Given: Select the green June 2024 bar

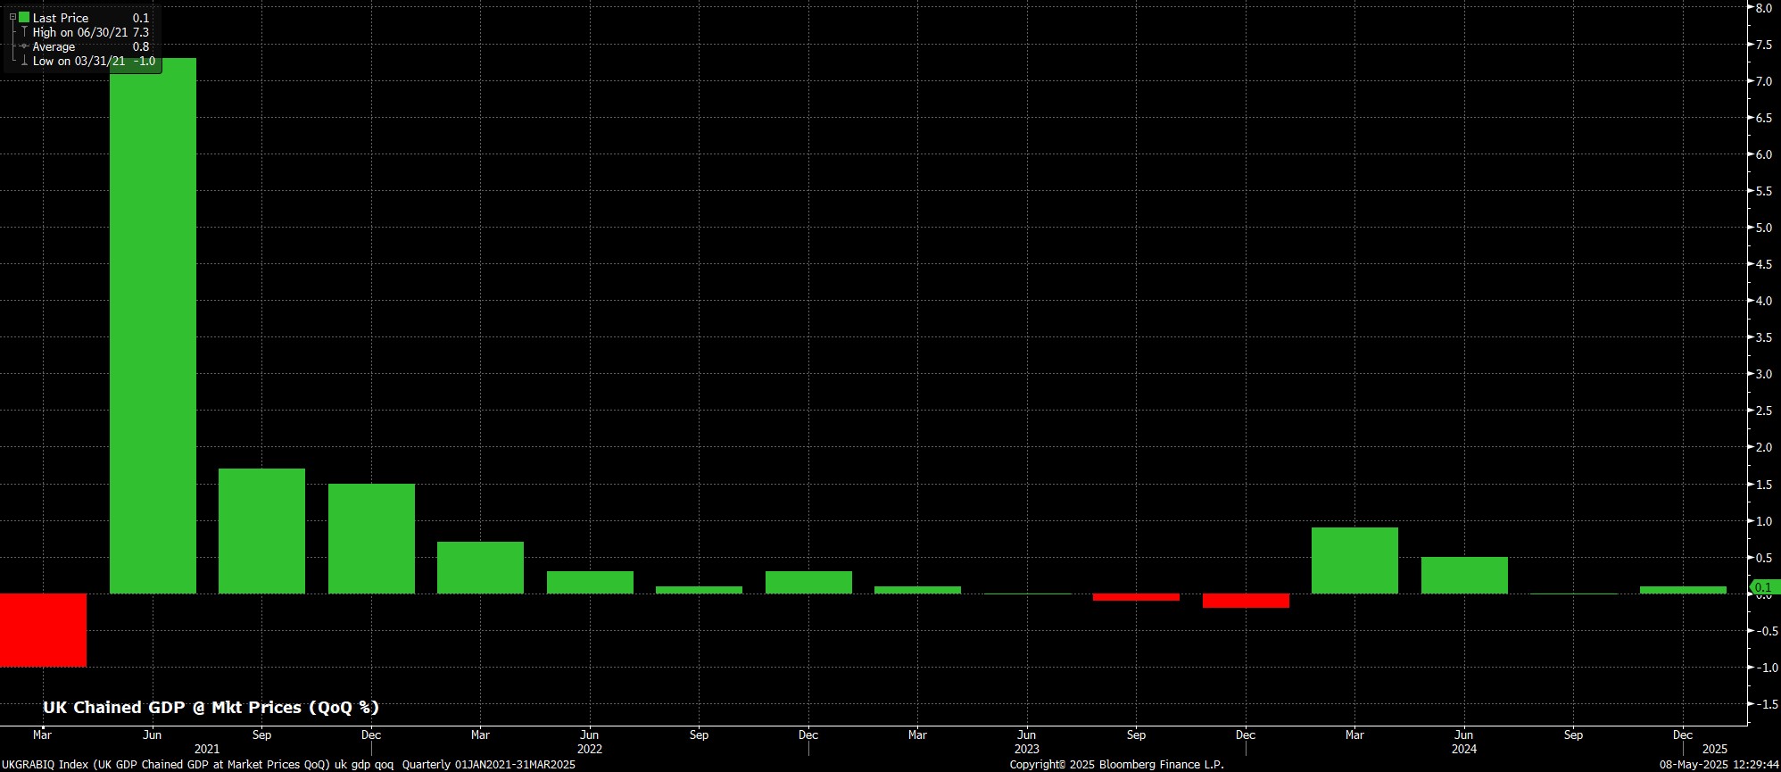Looking at the screenshot, I should (1464, 575).
